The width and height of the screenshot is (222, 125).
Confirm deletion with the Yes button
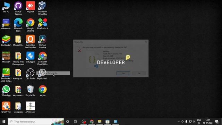pos(123,73)
